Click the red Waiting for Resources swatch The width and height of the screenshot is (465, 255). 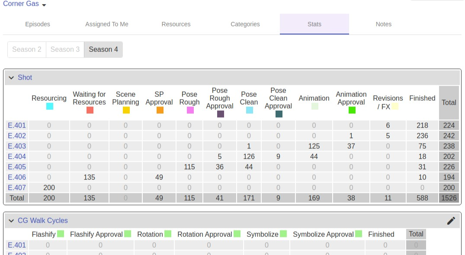[x=90, y=110]
